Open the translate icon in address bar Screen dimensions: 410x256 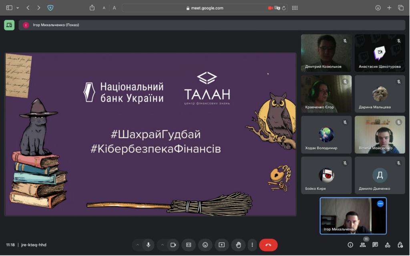click(277, 8)
